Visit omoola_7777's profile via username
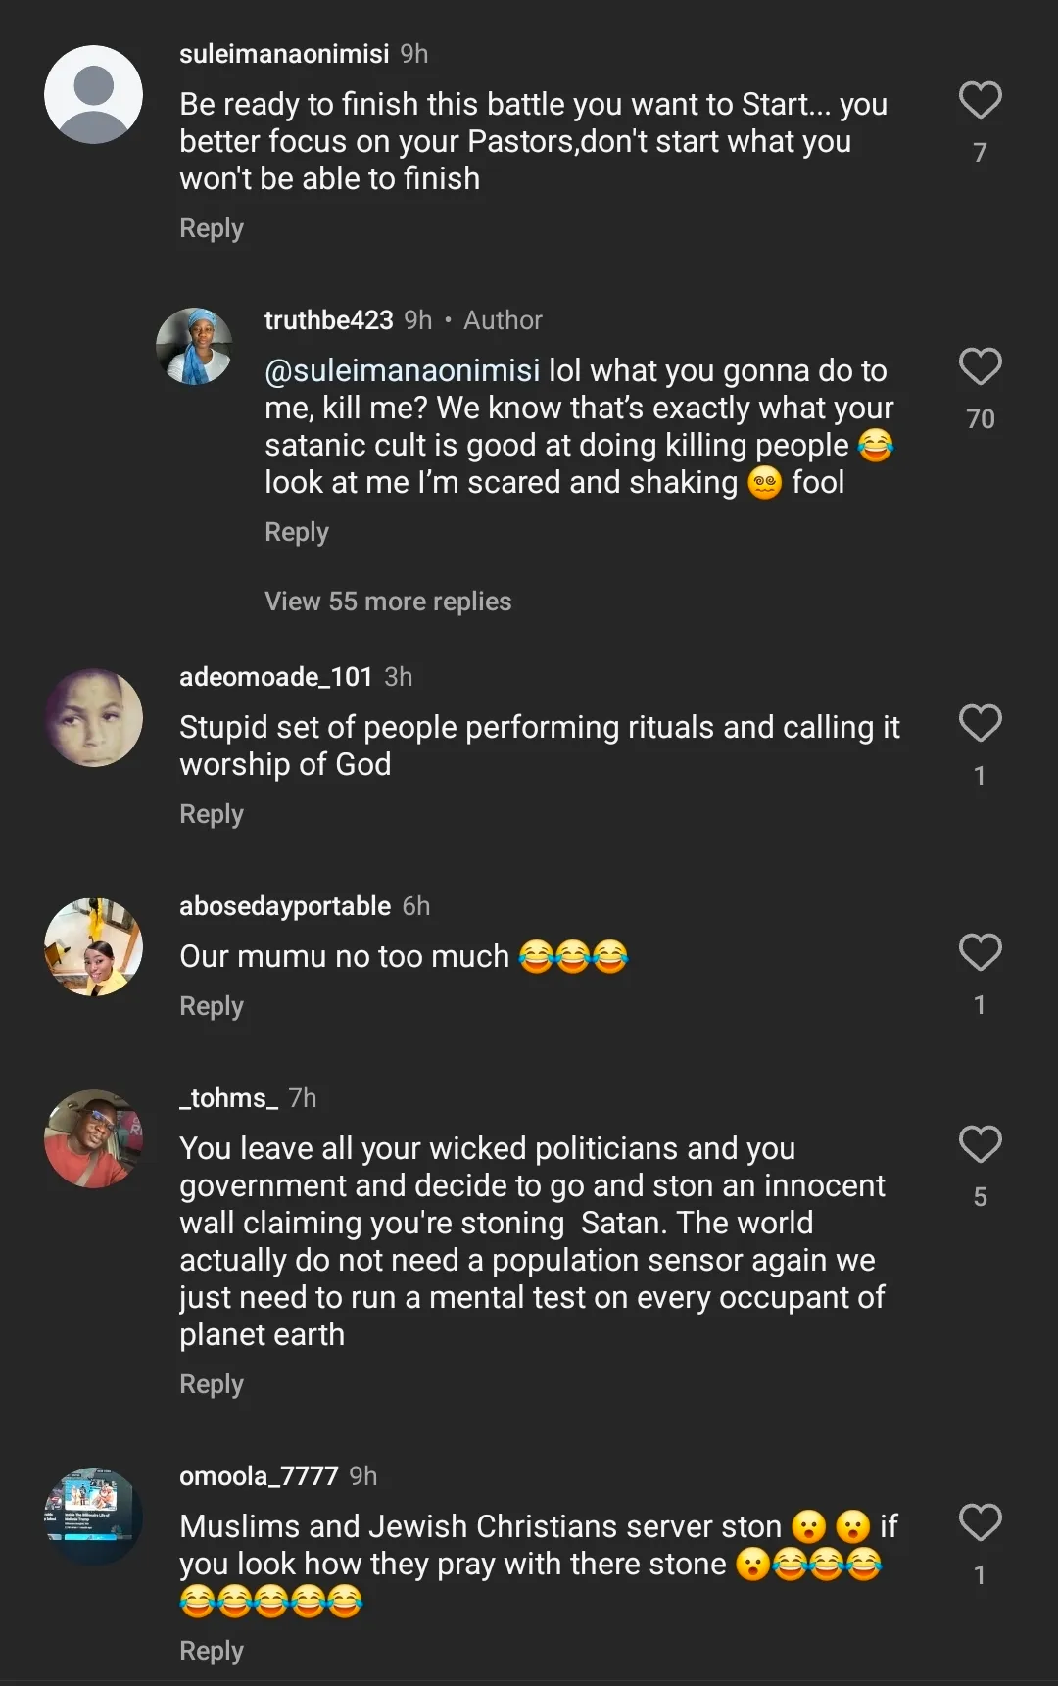Screen dimensions: 1058x1686 [x=259, y=1476]
